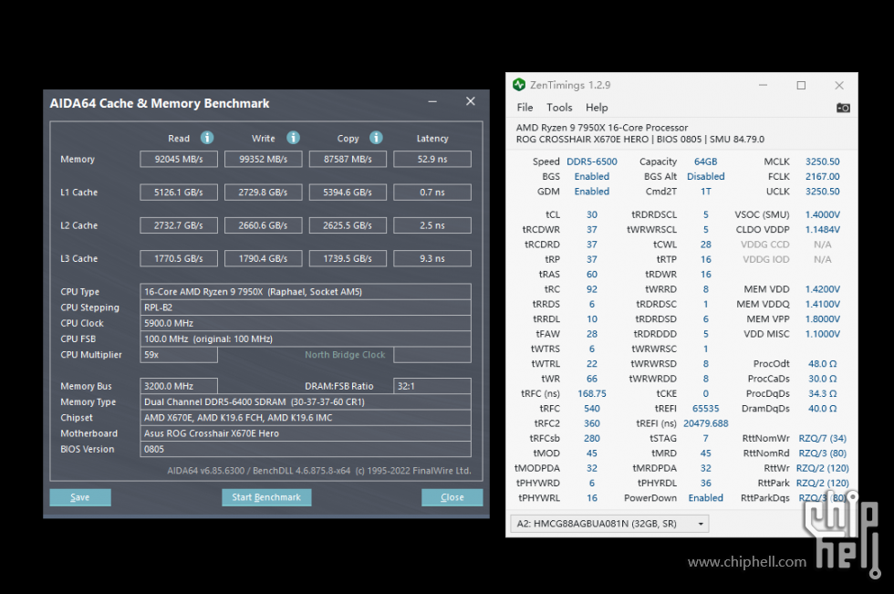Click the Memory Copy value 87587 MB/s

pyautogui.click(x=348, y=159)
